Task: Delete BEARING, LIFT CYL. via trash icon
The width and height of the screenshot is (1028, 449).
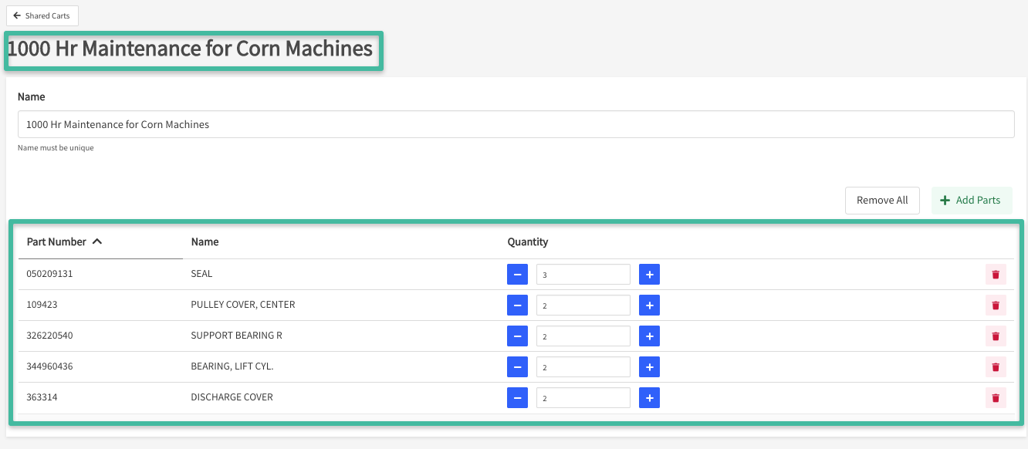Action: (996, 367)
